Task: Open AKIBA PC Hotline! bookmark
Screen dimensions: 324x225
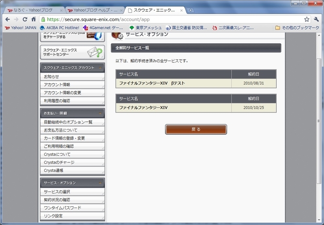Action: pyautogui.click(x=60, y=28)
